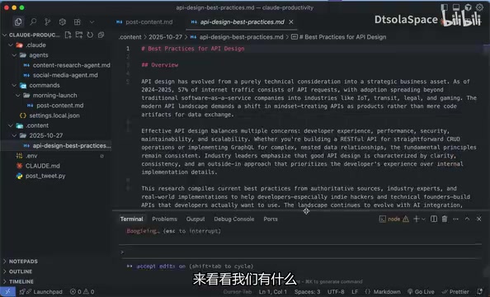Click Go Live in the status bar
This screenshot has height=297, width=490.
click(x=421, y=292)
